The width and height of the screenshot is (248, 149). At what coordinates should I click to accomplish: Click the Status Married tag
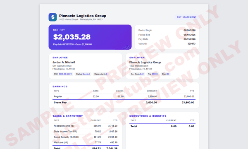pos(83,74)
